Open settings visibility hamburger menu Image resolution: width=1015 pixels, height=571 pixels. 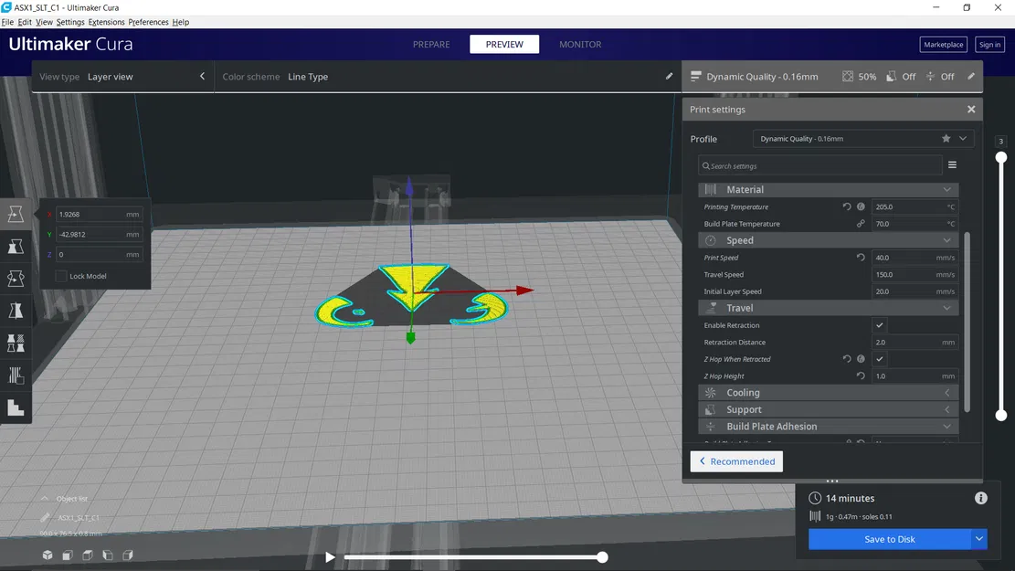click(x=952, y=165)
